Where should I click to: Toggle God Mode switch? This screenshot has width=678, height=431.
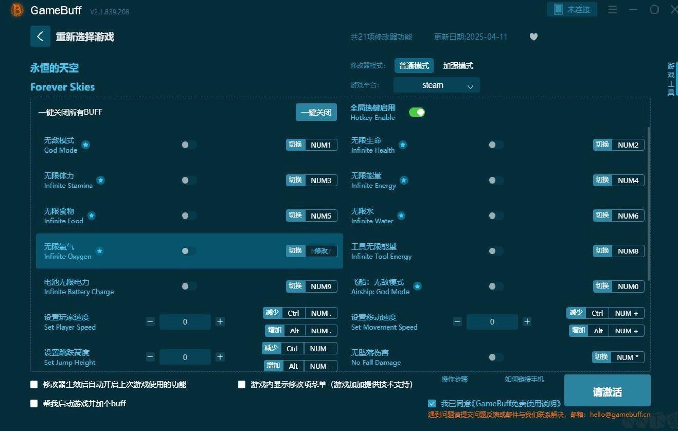pyautogui.click(x=189, y=145)
